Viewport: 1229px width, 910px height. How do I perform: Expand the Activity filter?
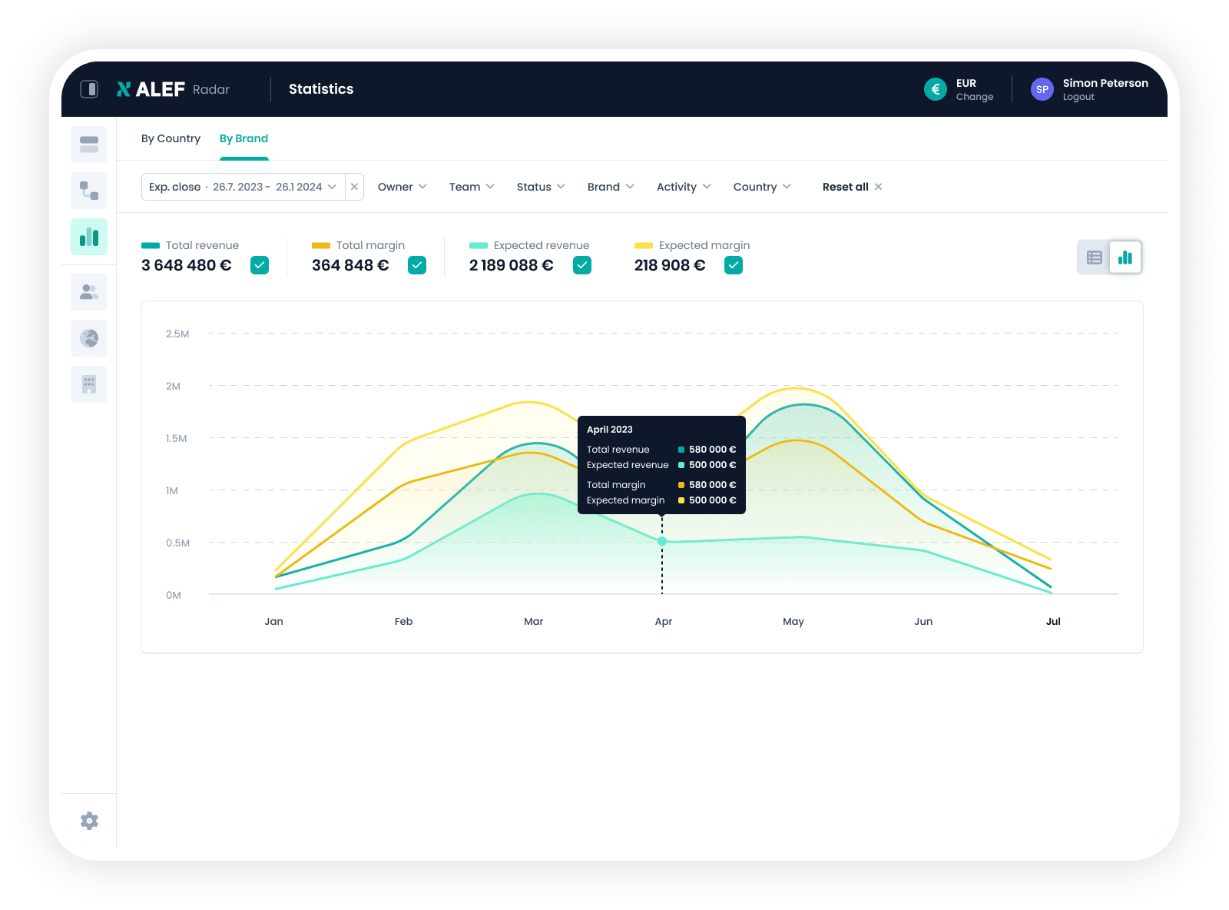coord(684,187)
